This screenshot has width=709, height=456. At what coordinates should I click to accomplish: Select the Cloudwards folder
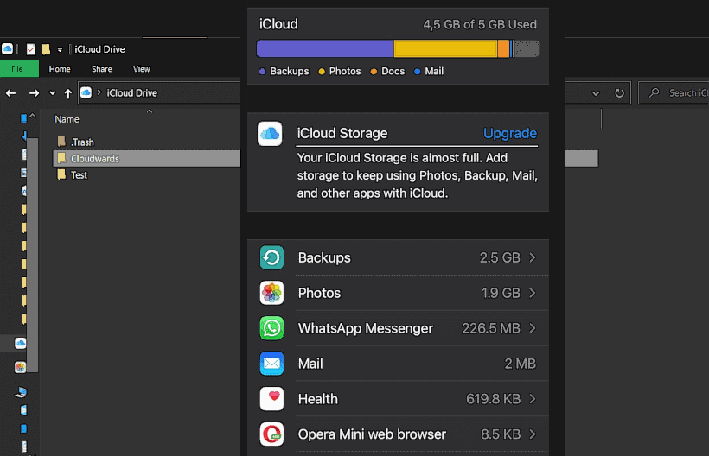click(146, 158)
